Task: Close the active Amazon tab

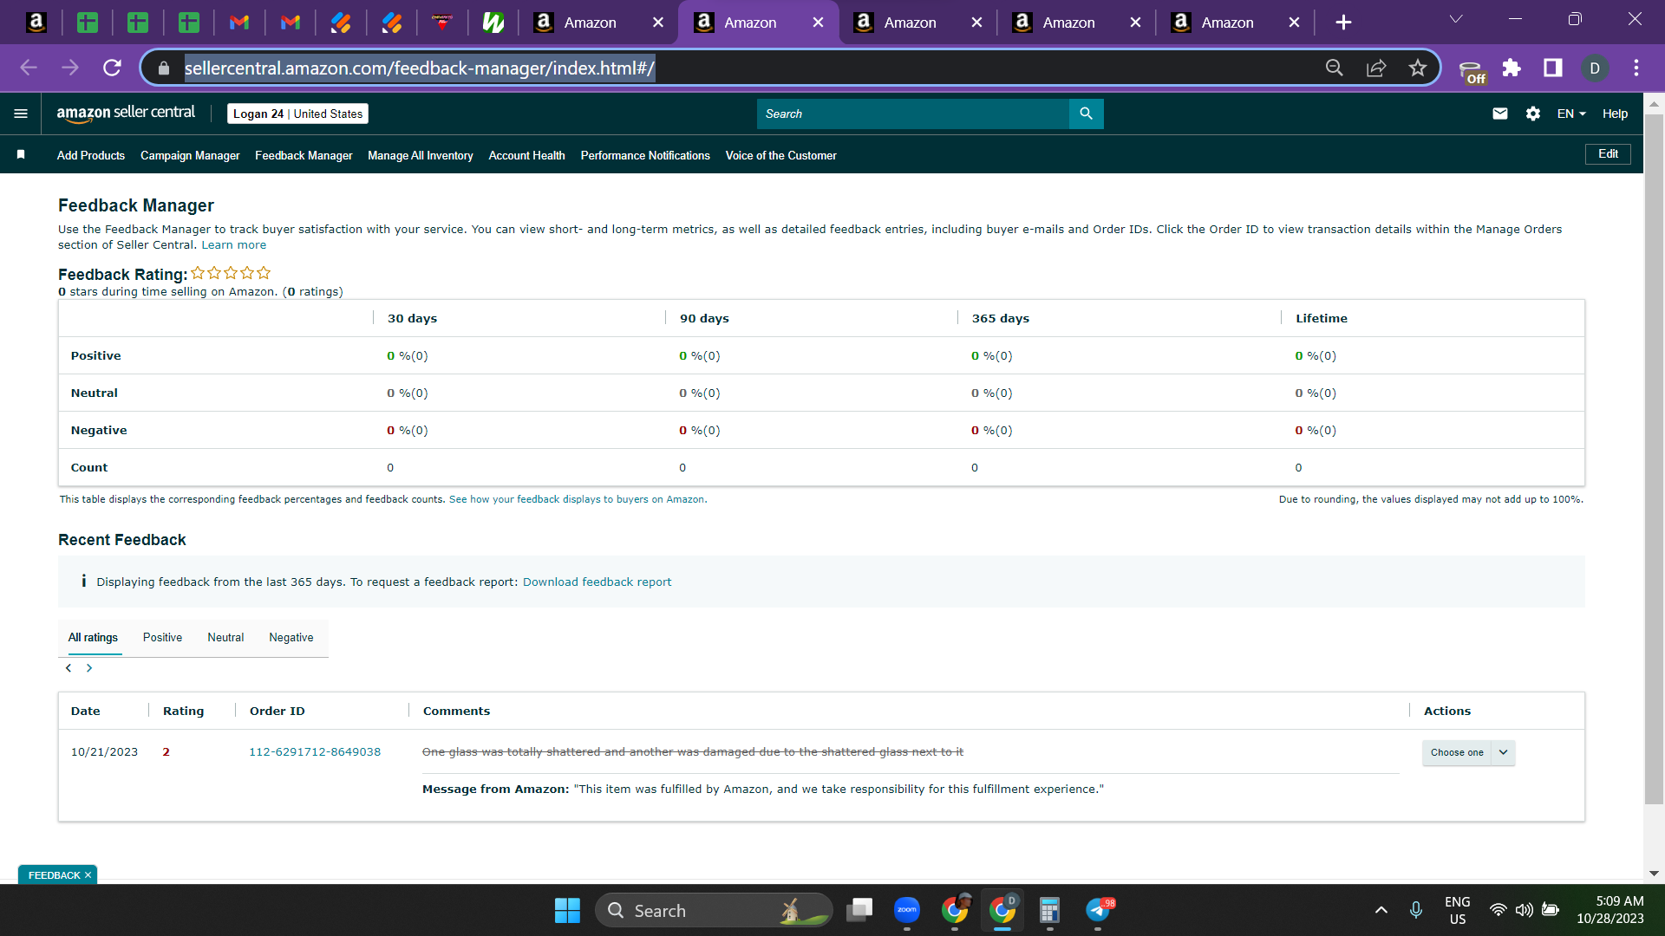Action: 818,23
